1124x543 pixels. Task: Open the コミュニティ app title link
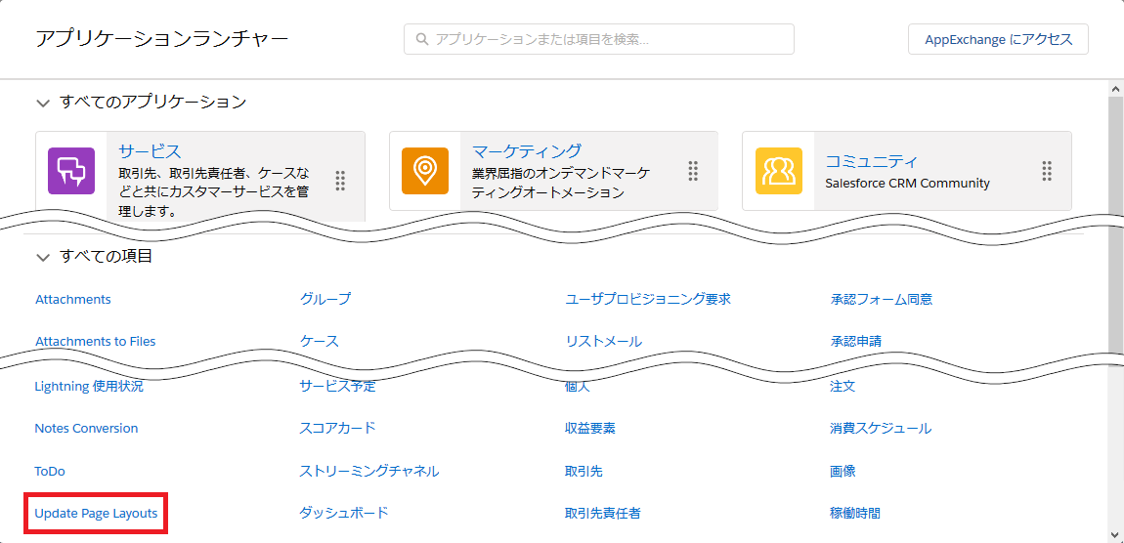pyautogui.click(x=872, y=160)
